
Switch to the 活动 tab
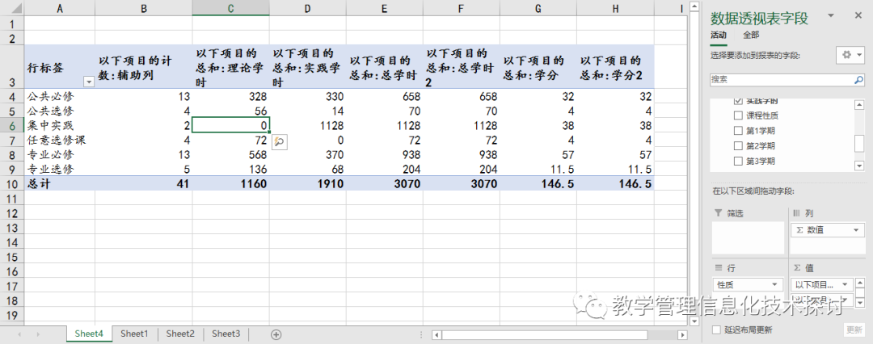coord(719,35)
